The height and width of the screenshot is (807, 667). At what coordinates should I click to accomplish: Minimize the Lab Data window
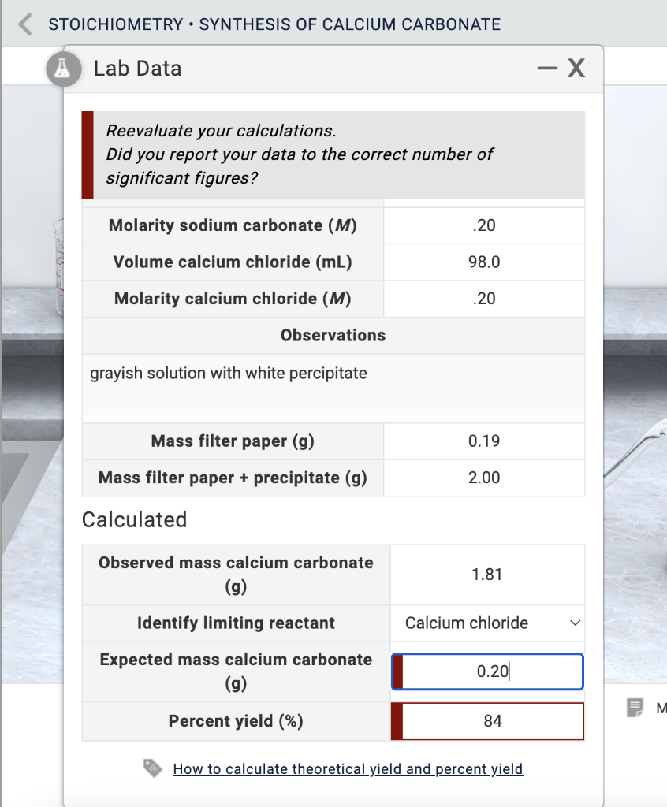(x=546, y=68)
